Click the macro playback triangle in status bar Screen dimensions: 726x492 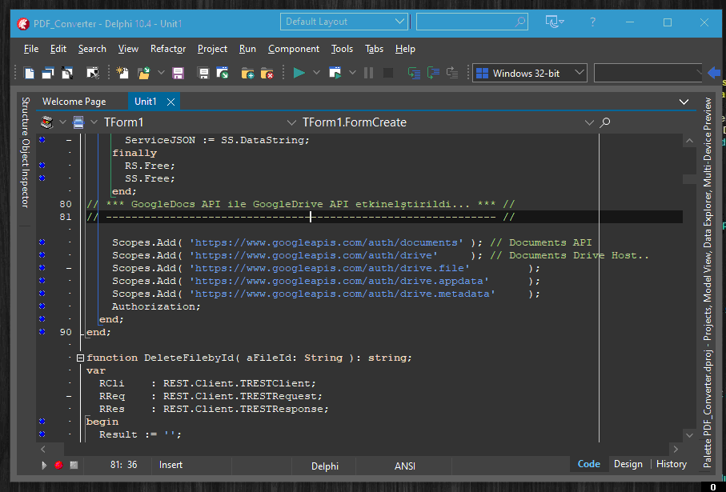tap(44, 465)
